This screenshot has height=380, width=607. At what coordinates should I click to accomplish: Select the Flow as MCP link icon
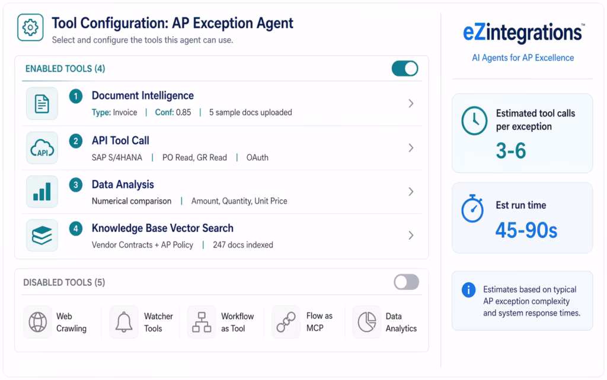click(x=286, y=322)
